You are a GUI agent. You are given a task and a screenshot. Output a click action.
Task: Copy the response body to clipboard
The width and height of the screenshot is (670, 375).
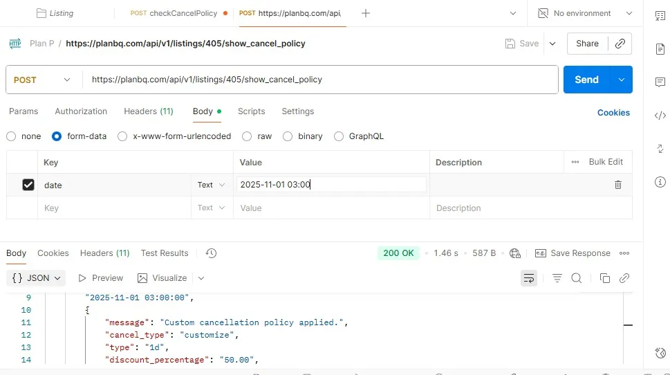click(604, 278)
